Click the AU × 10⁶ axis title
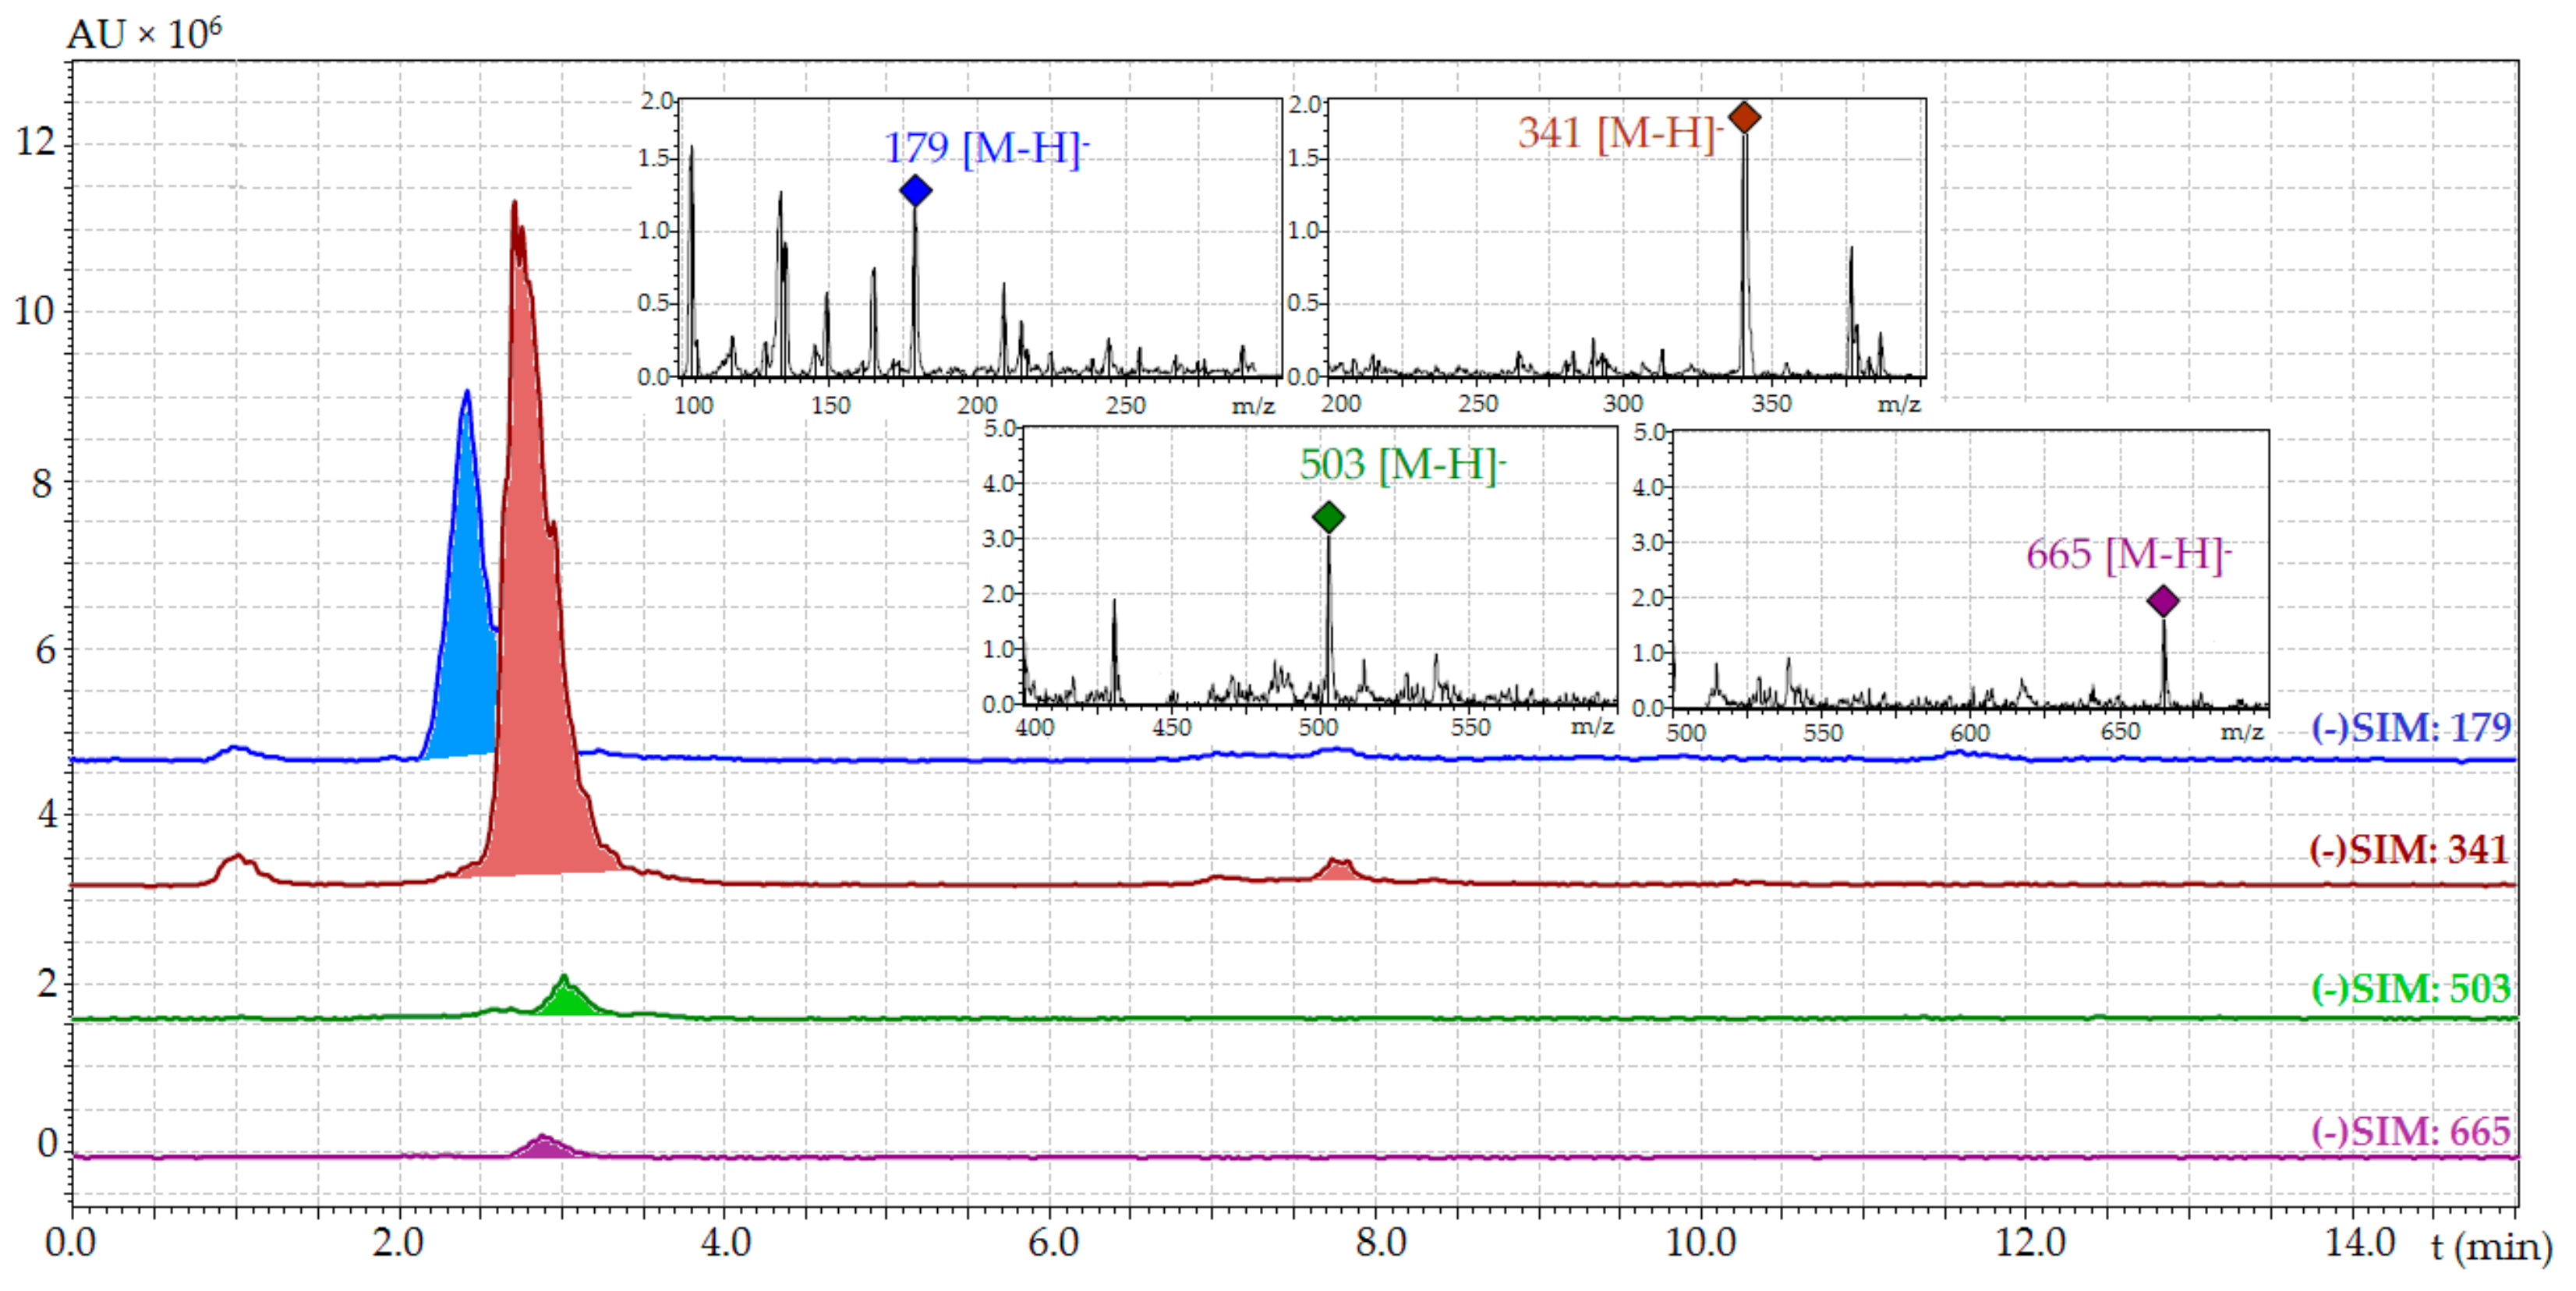 point(144,34)
